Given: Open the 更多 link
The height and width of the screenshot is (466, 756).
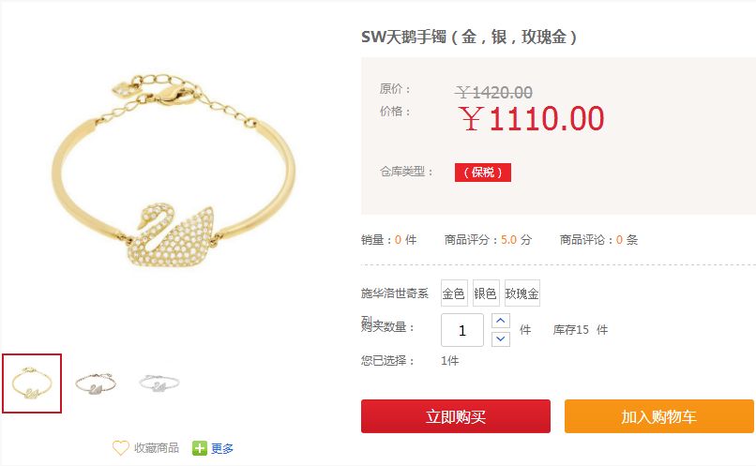Looking at the screenshot, I should click(221, 448).
